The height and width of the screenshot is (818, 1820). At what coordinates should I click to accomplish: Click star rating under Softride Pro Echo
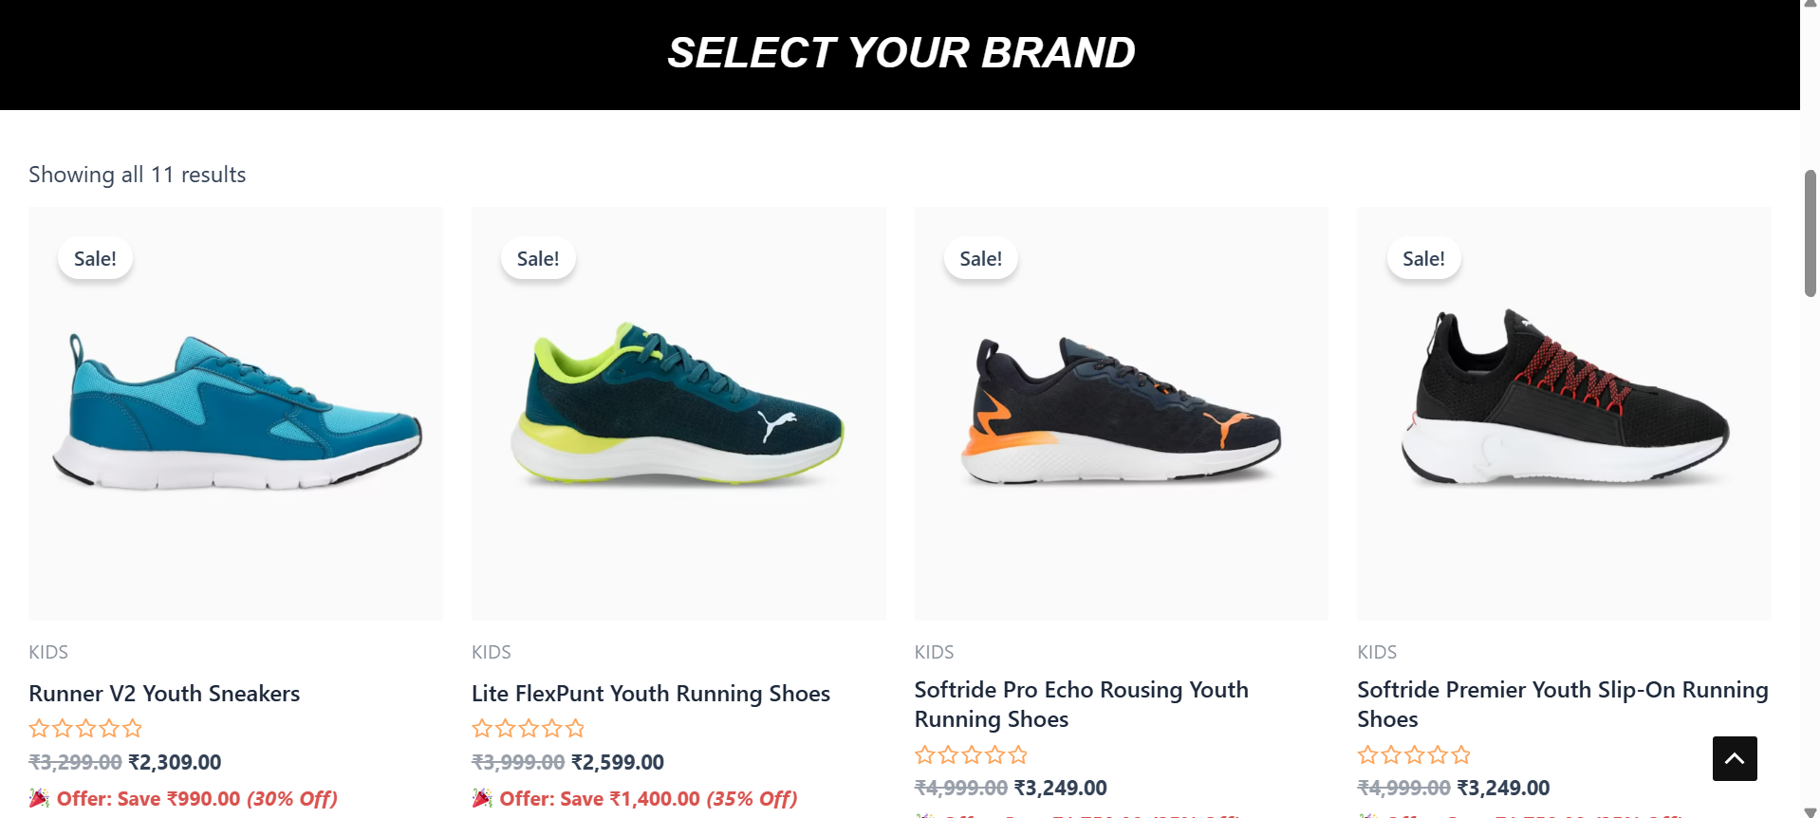(x=971, y=755)
